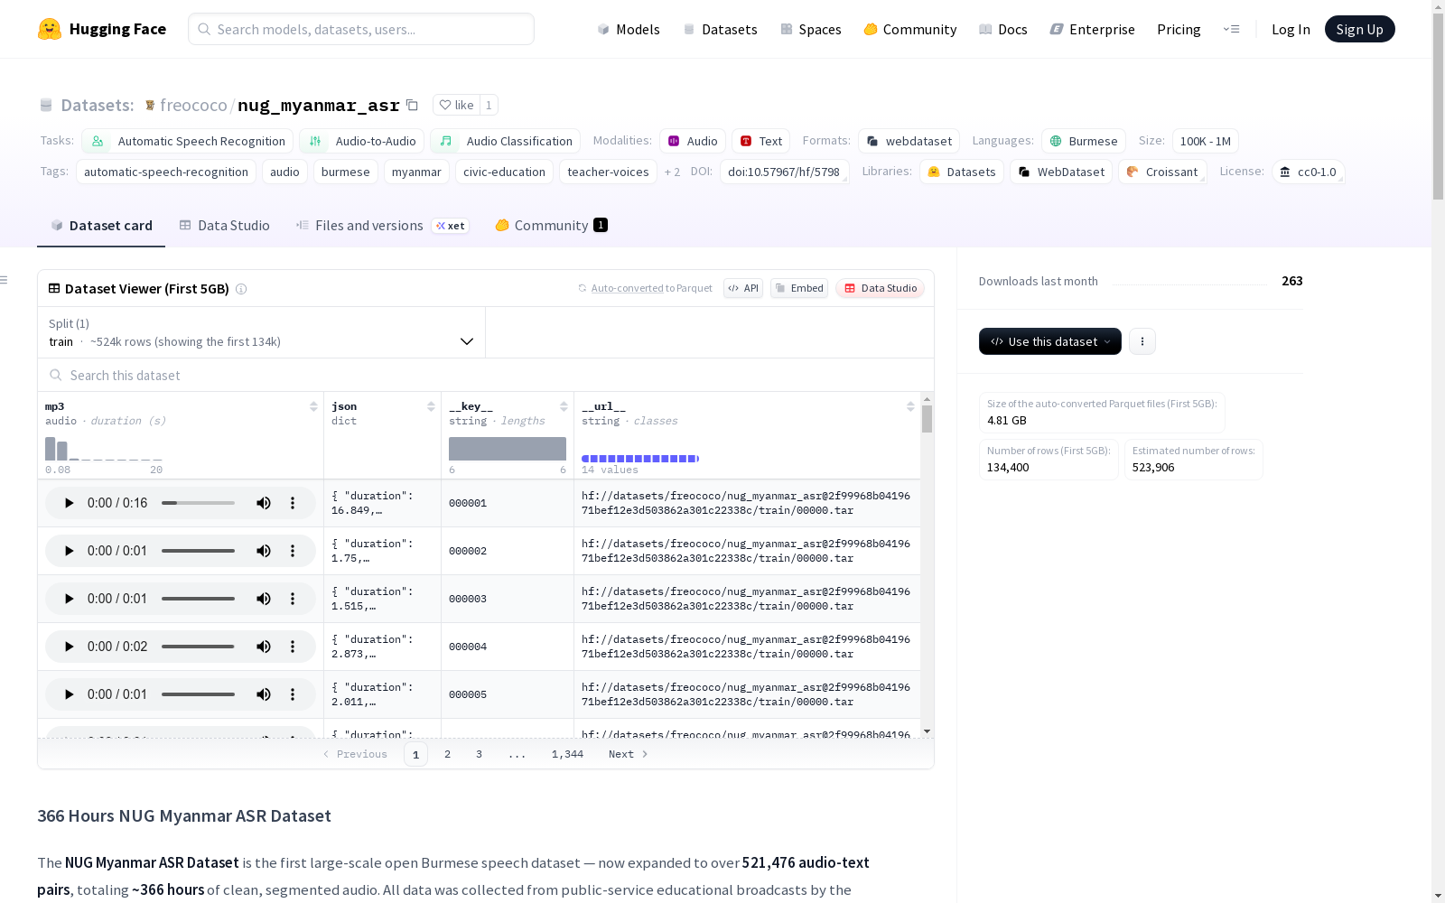Like the dataset with the heart button

pyautogui.click(x=456, y=105)
